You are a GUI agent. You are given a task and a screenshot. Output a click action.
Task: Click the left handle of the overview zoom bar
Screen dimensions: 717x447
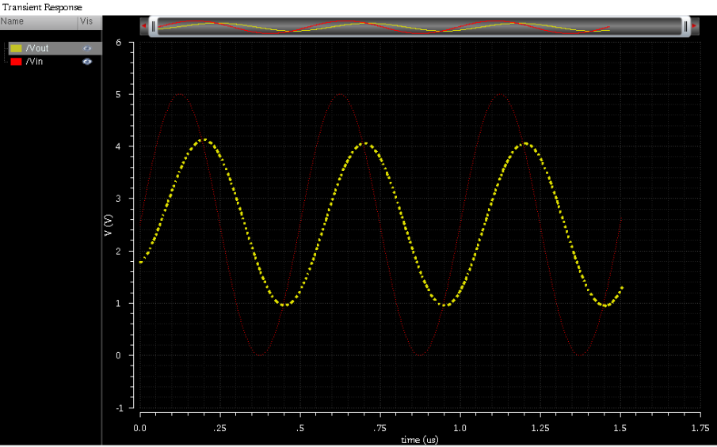point(154,26)
